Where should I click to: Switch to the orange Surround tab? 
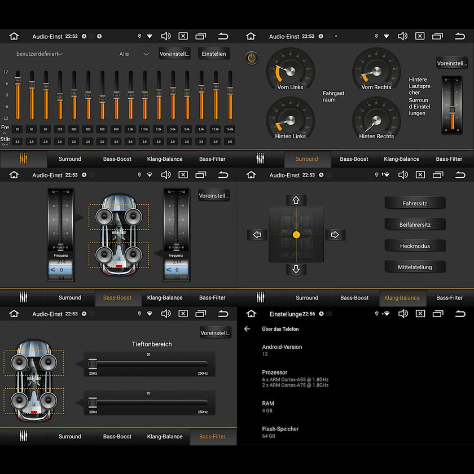306,159
